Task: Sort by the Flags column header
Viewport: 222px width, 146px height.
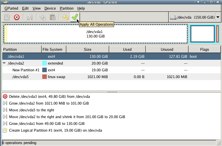Action: click(205, 49)
